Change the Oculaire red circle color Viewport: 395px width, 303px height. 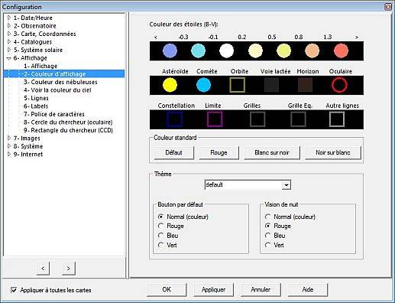point(339,85)
